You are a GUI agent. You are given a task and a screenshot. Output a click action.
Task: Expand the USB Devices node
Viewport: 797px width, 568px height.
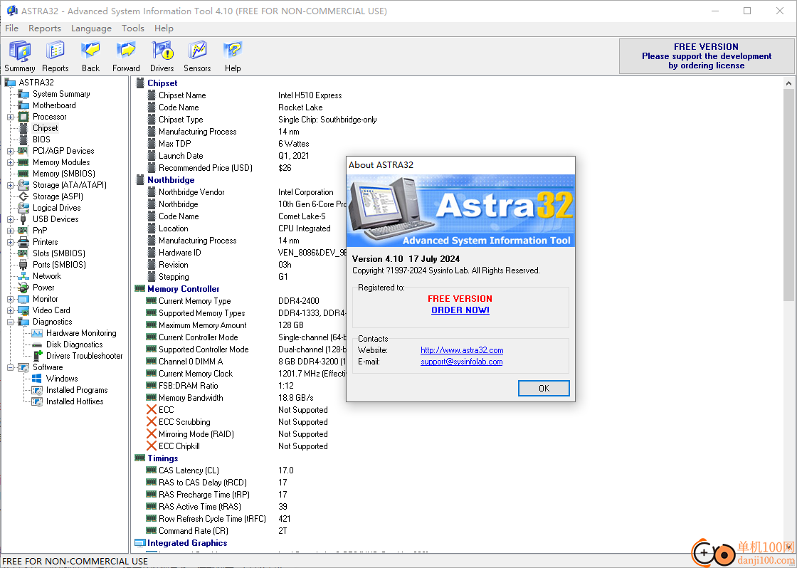[10, 220]
